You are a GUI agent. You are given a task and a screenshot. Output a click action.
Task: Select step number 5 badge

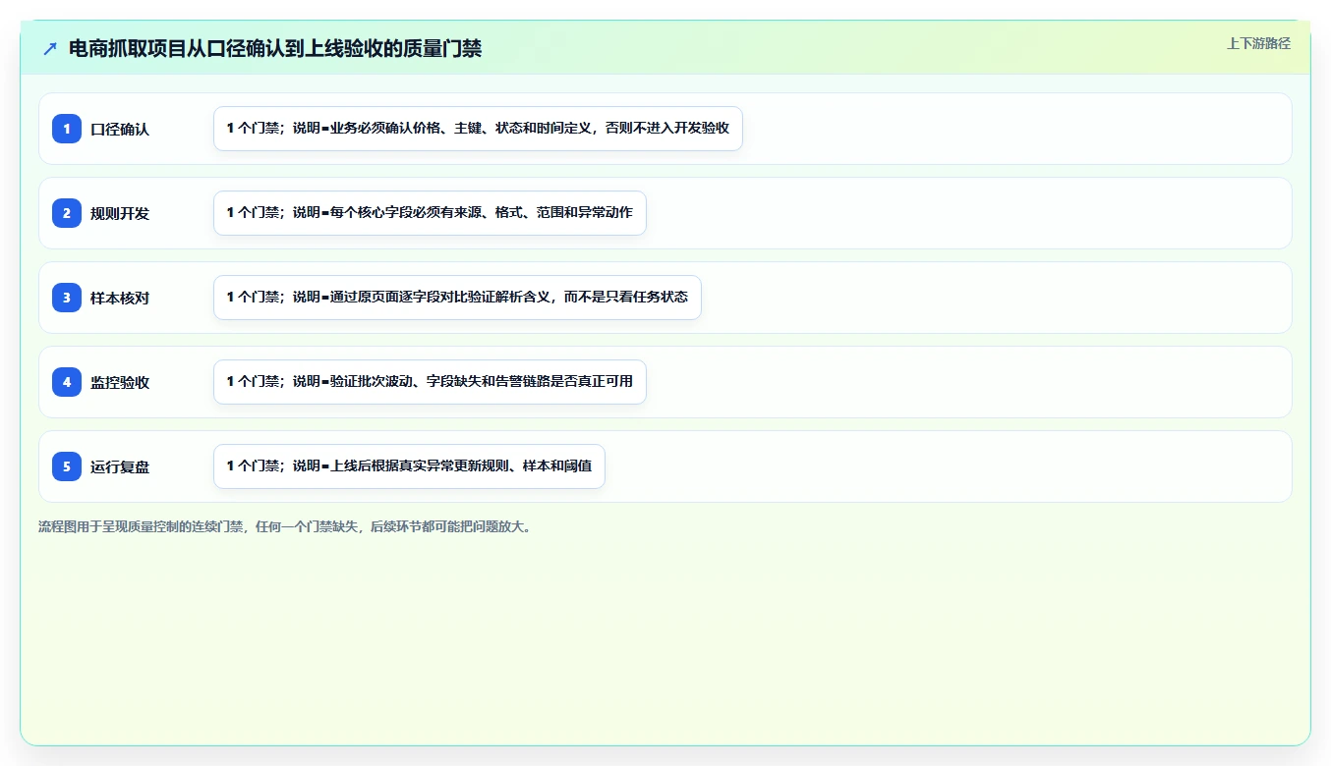[x=67, y=466]
